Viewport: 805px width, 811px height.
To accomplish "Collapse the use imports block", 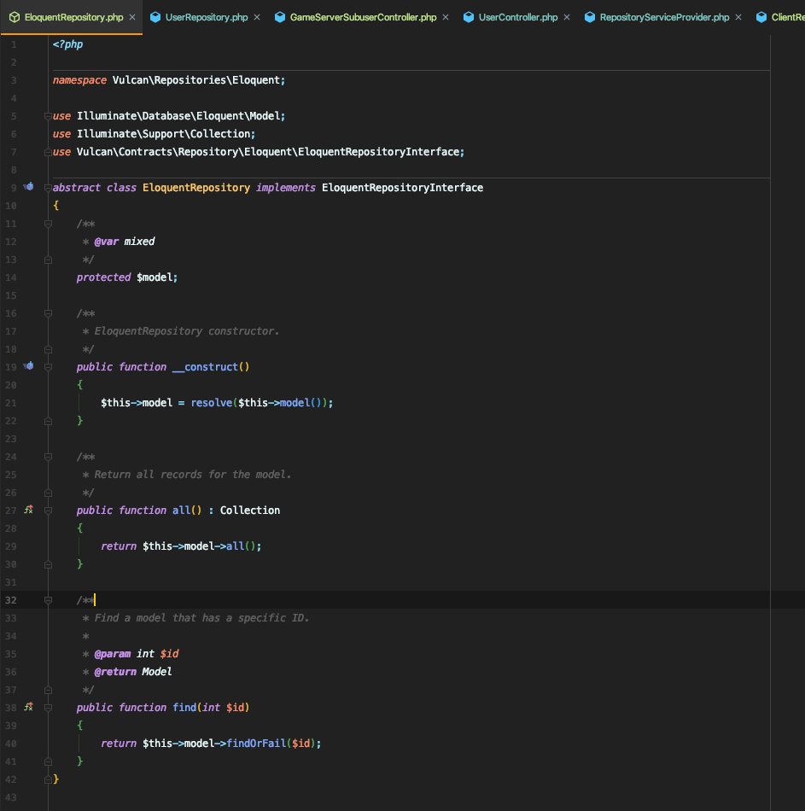I will 49,116.
